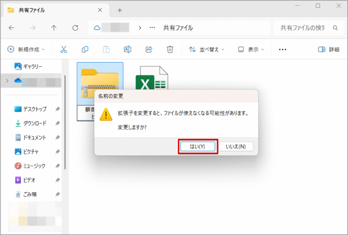This screenshot has height=235, width=348.
Task: Unpin ビデオ via its pin icon
Action: pos(57,180)
